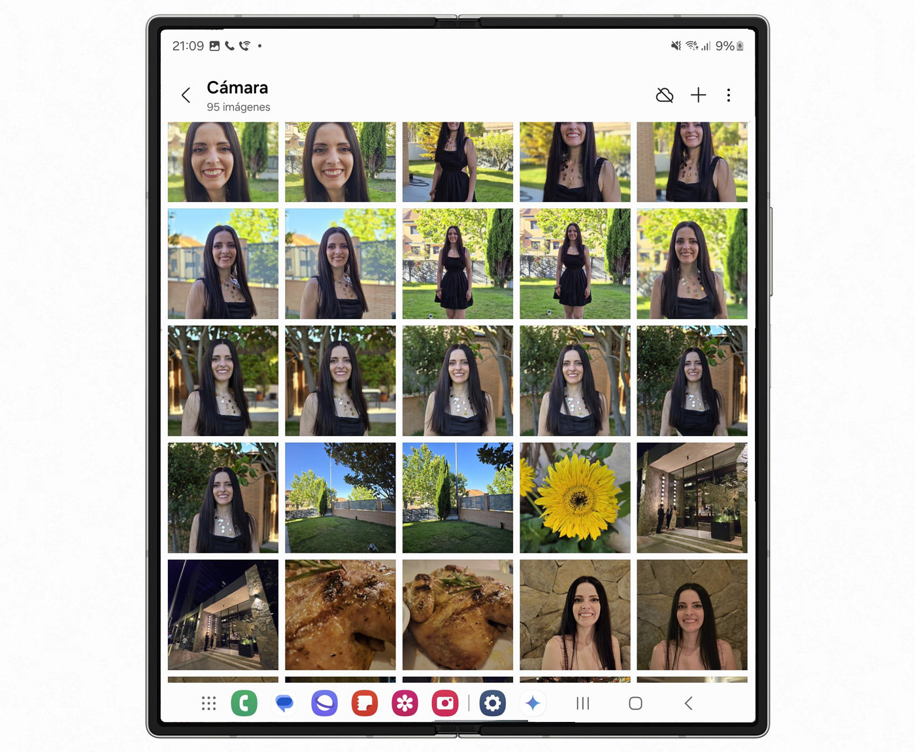The image size is (915, 752).
Task: Open the first full-body black dress photo on the lawn
Action: click(457, 264)
